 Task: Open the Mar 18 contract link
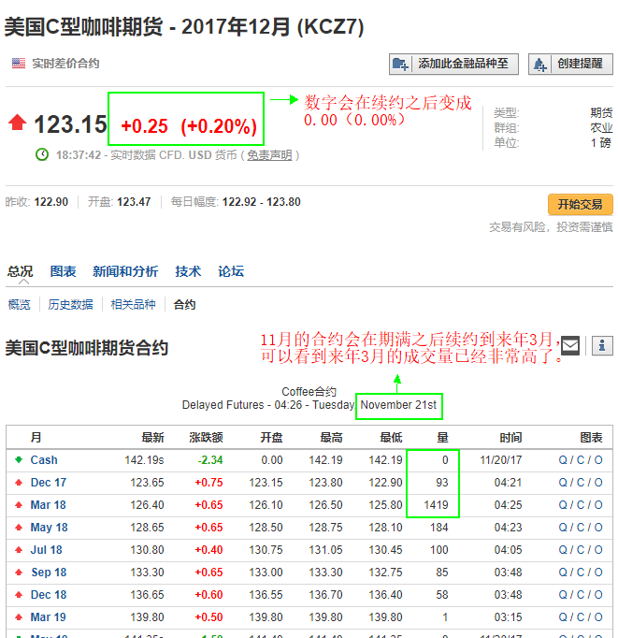click(48, 505)
